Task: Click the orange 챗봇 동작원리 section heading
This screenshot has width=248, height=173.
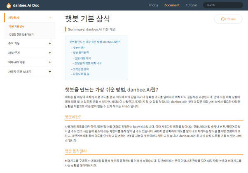Action: pyautogui.click(x=76, y=151)
